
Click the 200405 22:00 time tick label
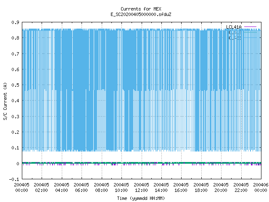click(241, 187)
